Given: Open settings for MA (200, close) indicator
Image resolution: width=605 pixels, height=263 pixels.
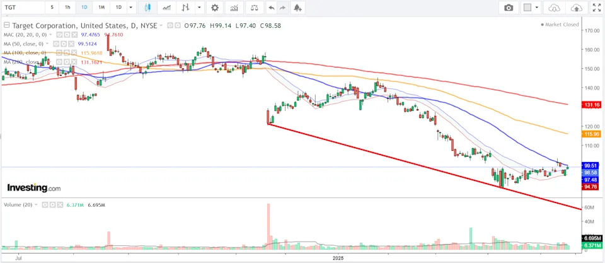Looking at the screenshot, I should [x=67, y=62].
